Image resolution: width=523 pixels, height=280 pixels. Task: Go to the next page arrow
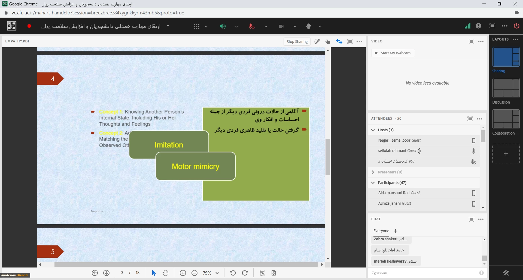[107, 273]
